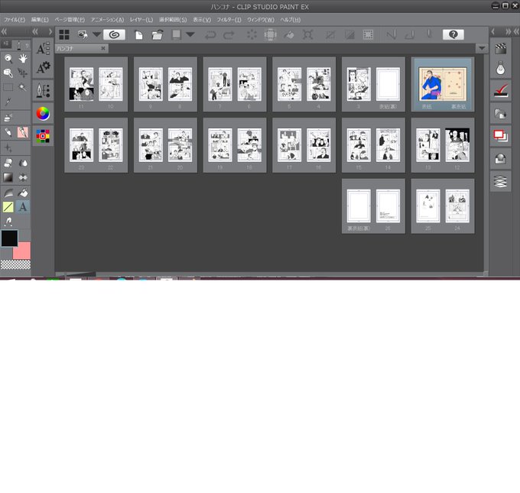Image resolution: width=520 pixels, height=493 pixels.
Task: Close the ハンコナ document tab
Action: coord(103,48)
